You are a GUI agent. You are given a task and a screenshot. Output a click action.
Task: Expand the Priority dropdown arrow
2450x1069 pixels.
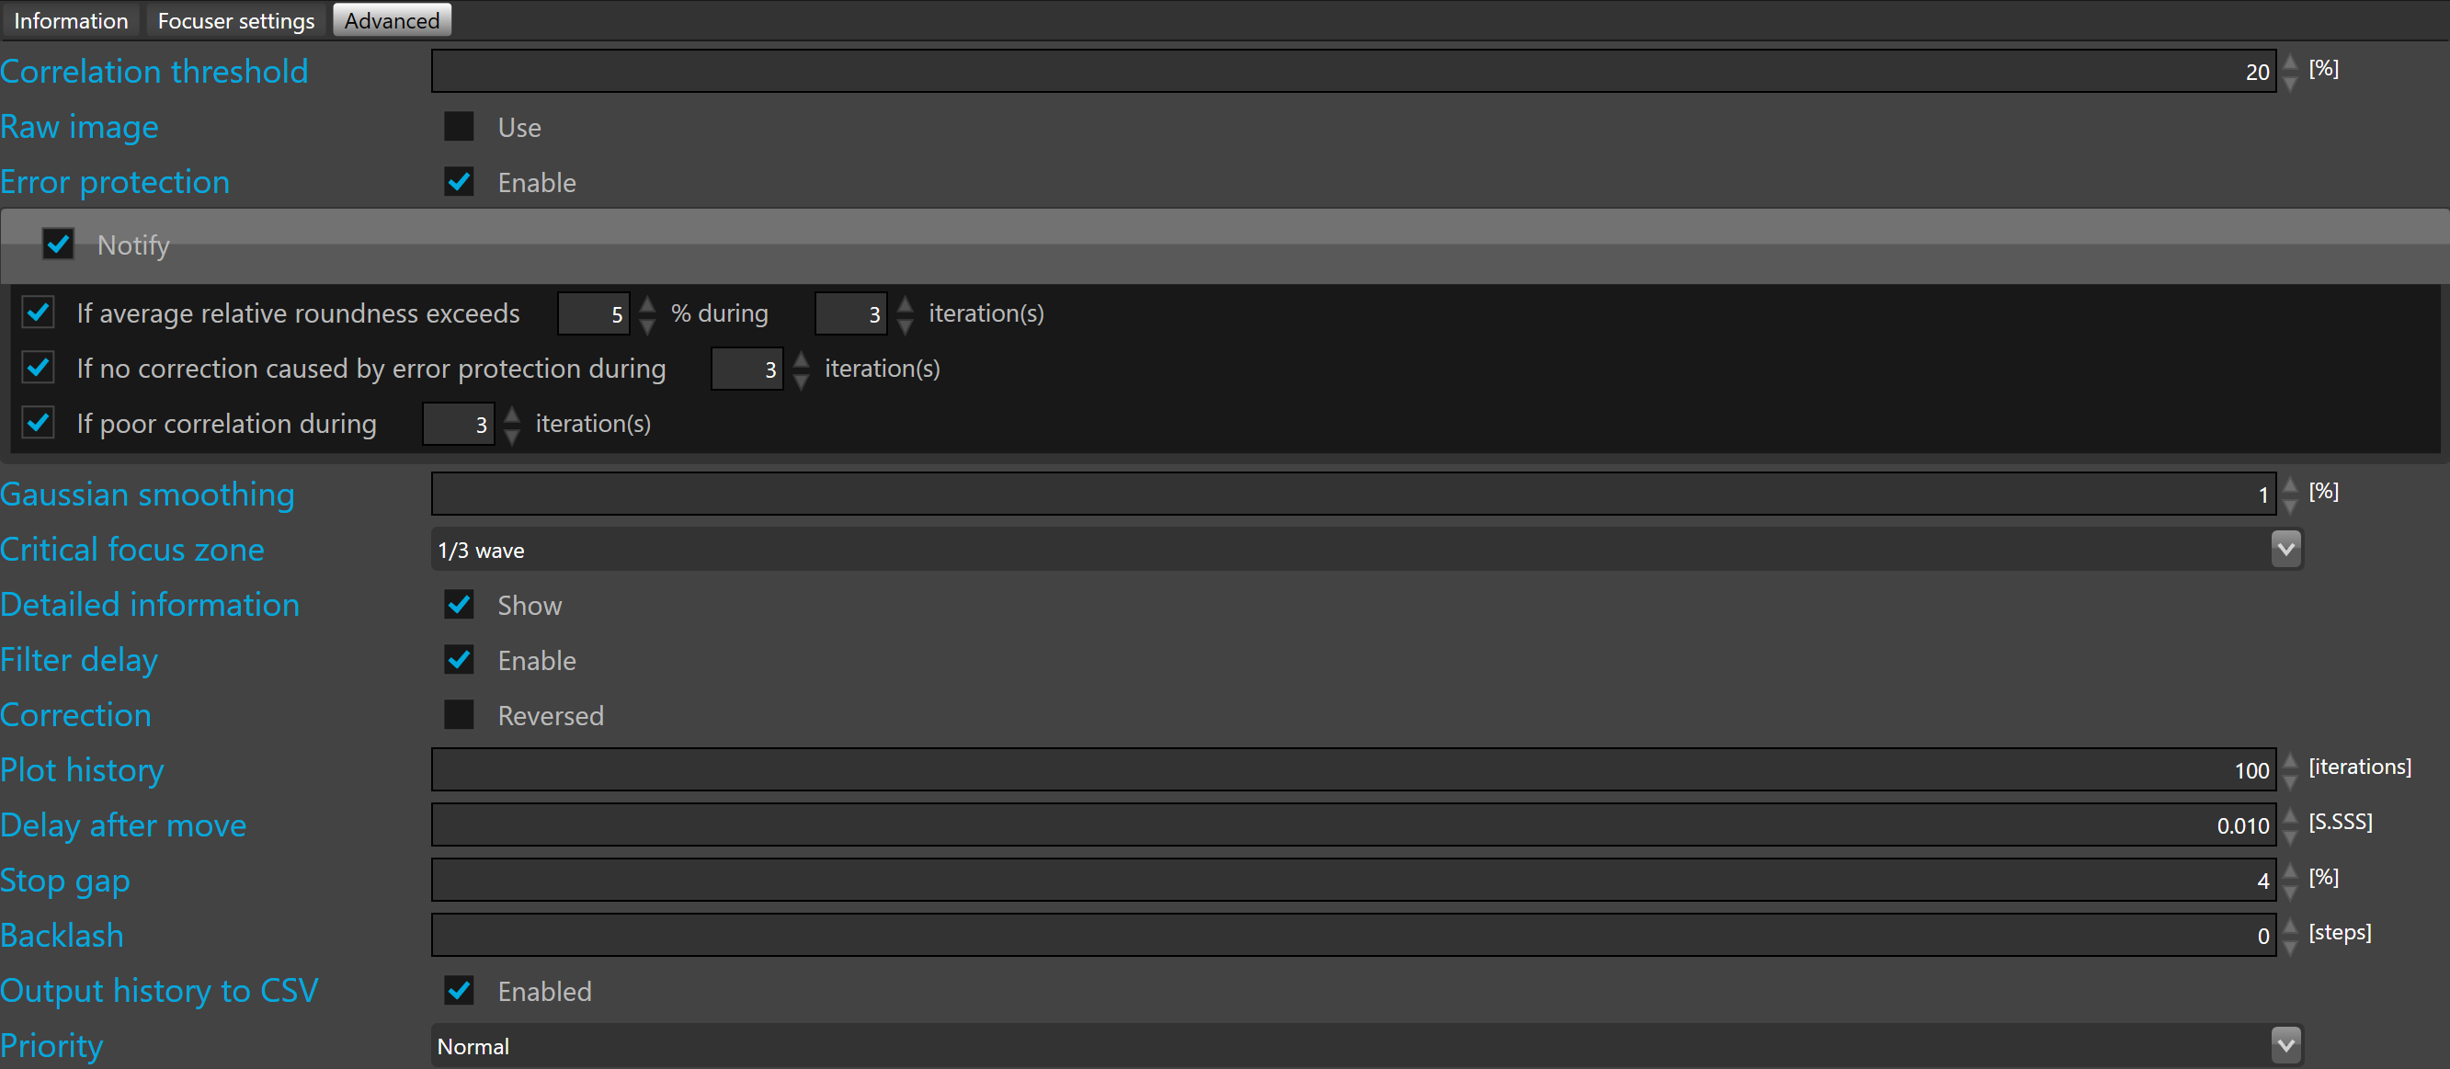tap(2285, 1045)
